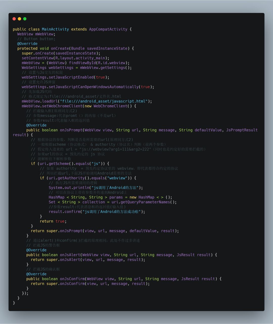Click the '// 如果url的协议' comment line
The image size is (273, 324).
coord(68,154)
